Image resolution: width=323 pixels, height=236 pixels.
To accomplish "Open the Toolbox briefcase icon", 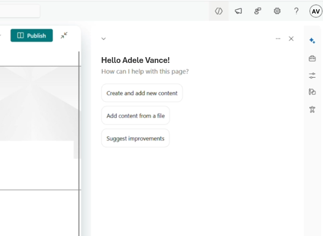I will pyautogui.click(x=312, y=58).
